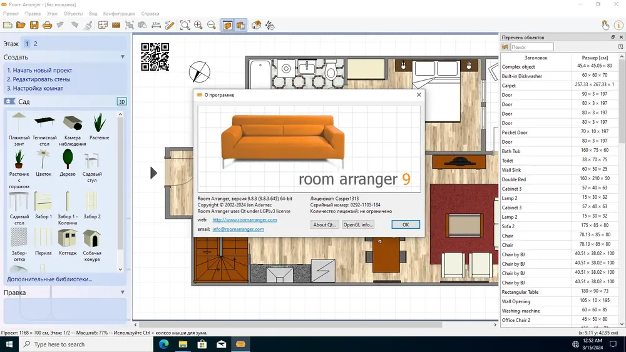The height and width of the screenshot is (352, 626).
Task: Click the zoom out magnifier icon
Action: point(212,25)
